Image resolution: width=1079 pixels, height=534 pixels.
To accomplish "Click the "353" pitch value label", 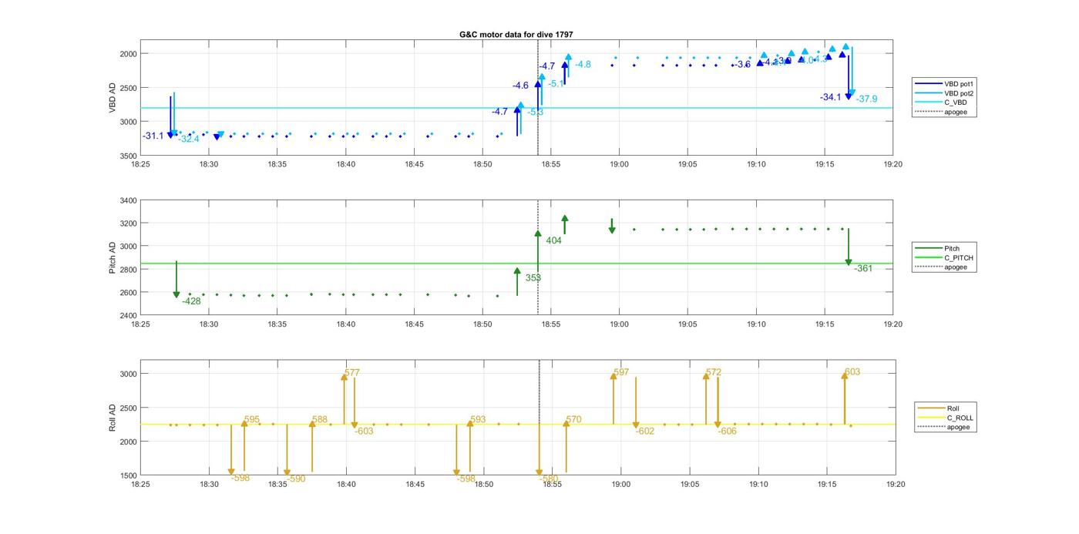I will pyautogui.click(x=533, y=277).
